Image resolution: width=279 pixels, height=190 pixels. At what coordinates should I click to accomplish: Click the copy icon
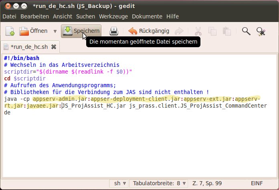tap(212, 31)
